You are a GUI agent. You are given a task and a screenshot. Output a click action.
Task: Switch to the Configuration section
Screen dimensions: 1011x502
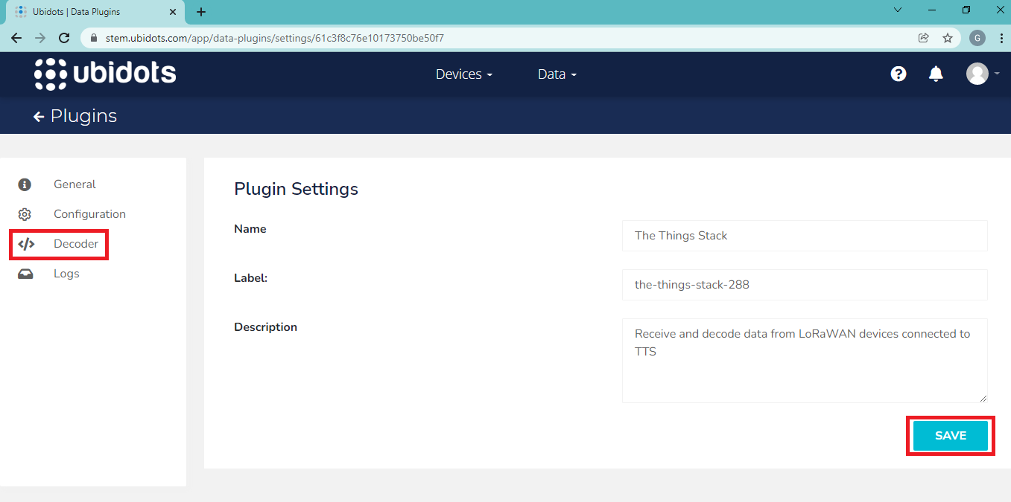click(x=89, y=214)
